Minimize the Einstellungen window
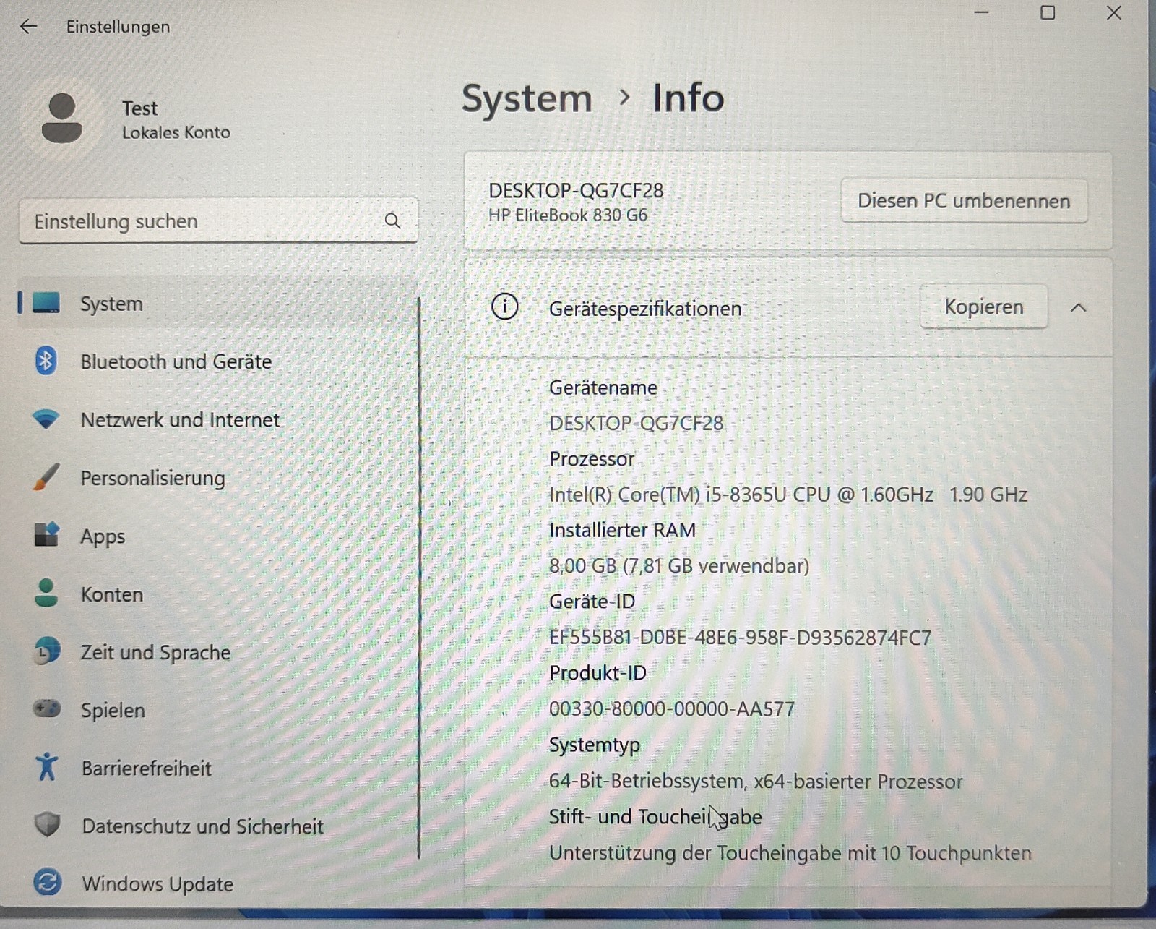1156x929 pixels. click(x=981, y=13)
